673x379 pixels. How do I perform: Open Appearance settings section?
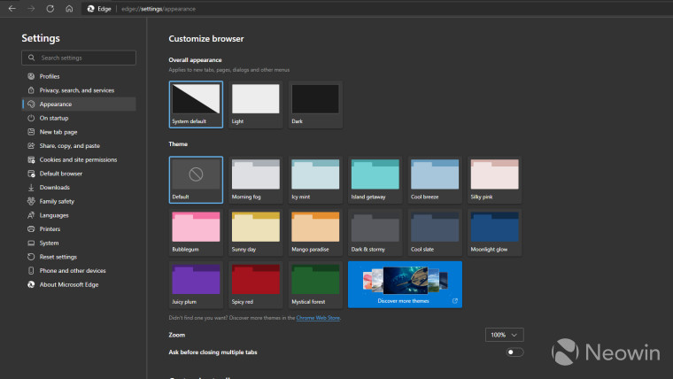79,104
